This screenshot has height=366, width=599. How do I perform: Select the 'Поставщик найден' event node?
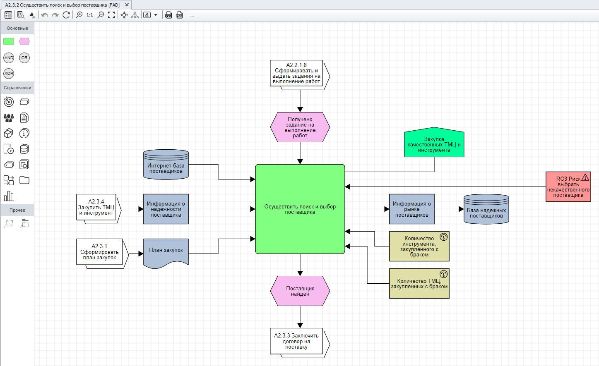[300, 291]
